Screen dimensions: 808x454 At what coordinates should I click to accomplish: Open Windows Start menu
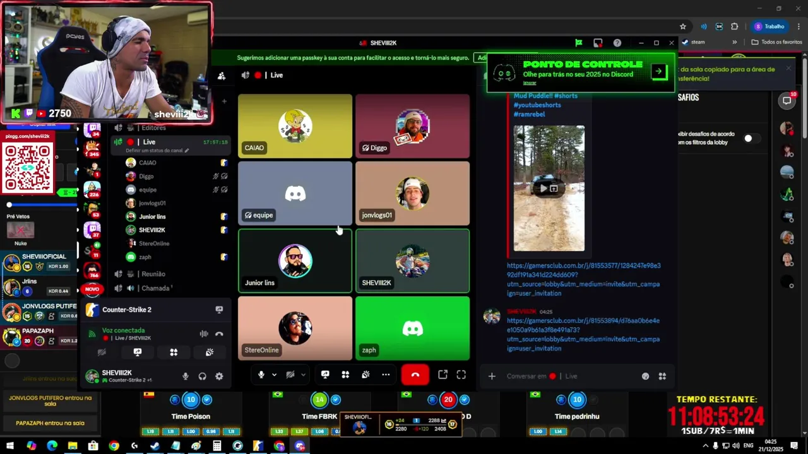pyautogui.click(x=10, y=446)
